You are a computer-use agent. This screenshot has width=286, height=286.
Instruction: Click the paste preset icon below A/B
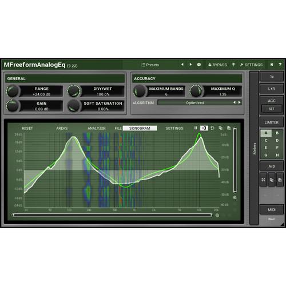click(280, 180)
